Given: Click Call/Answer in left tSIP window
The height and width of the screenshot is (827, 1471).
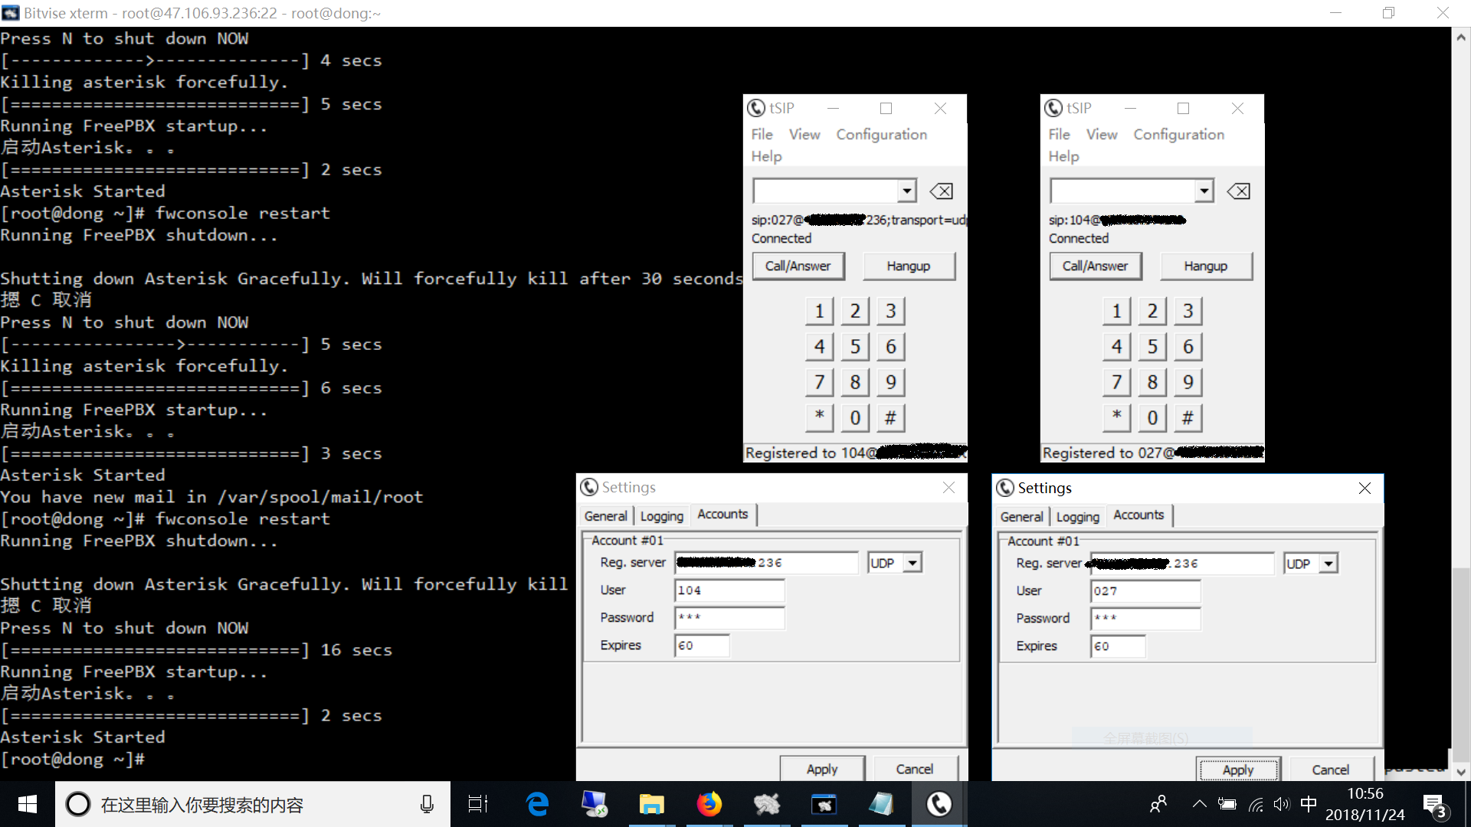Looking at the screenshot, I should pyautogui.click(x=798, y=266).
